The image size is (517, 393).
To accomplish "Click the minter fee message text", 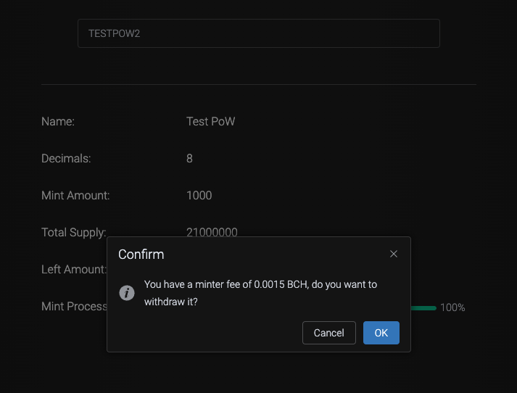I will pyautogui.click(x=260, y=284).
